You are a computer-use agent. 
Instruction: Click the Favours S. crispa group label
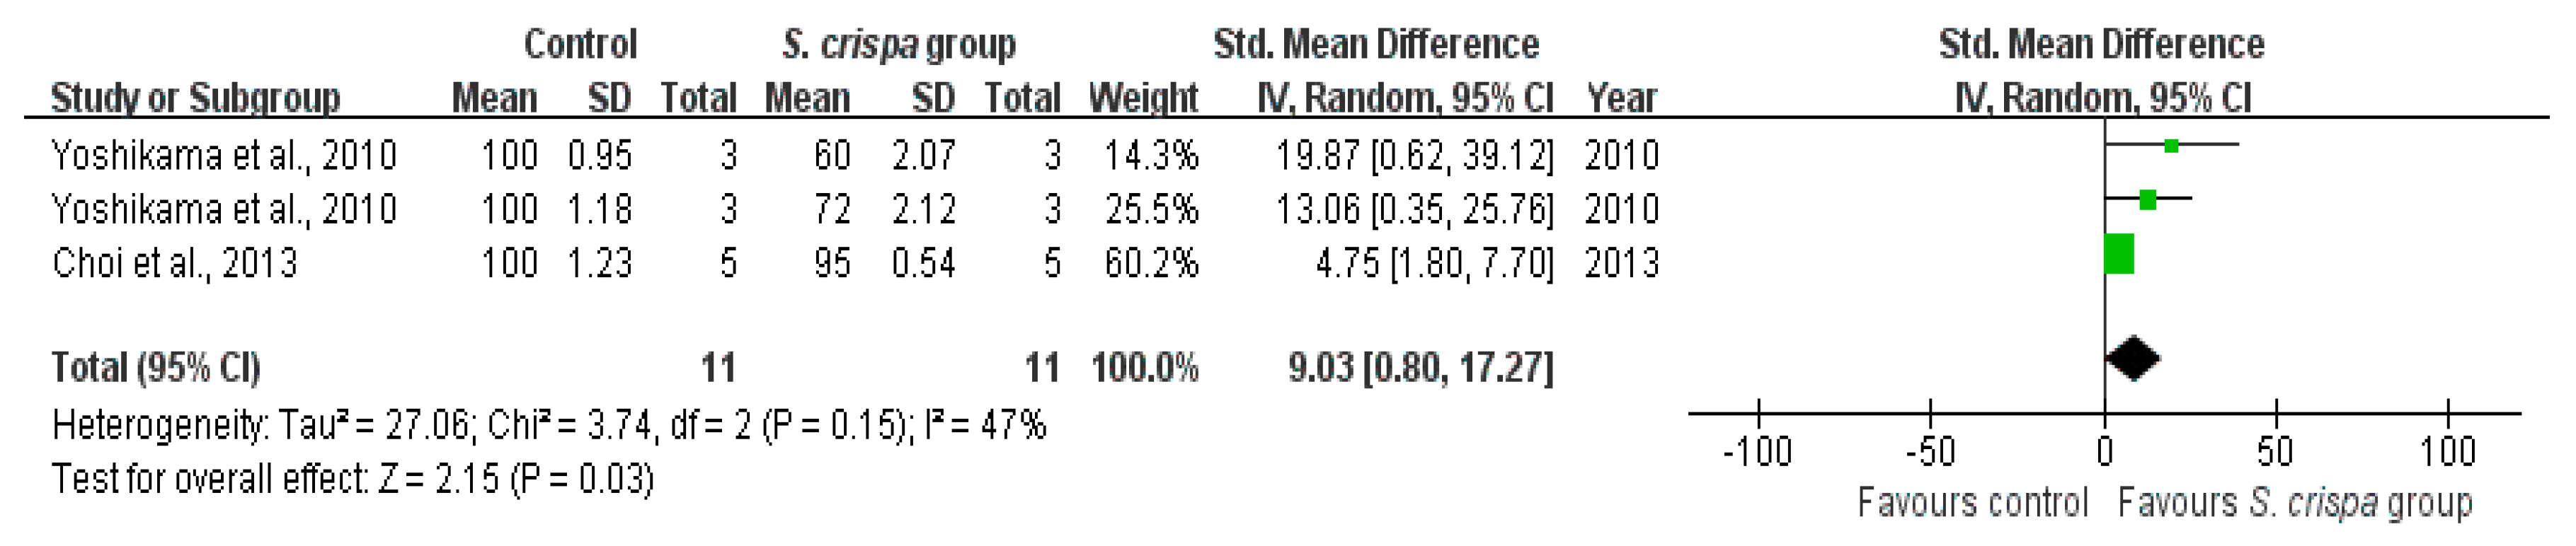pyautogui.click(x=2295, y=503)
